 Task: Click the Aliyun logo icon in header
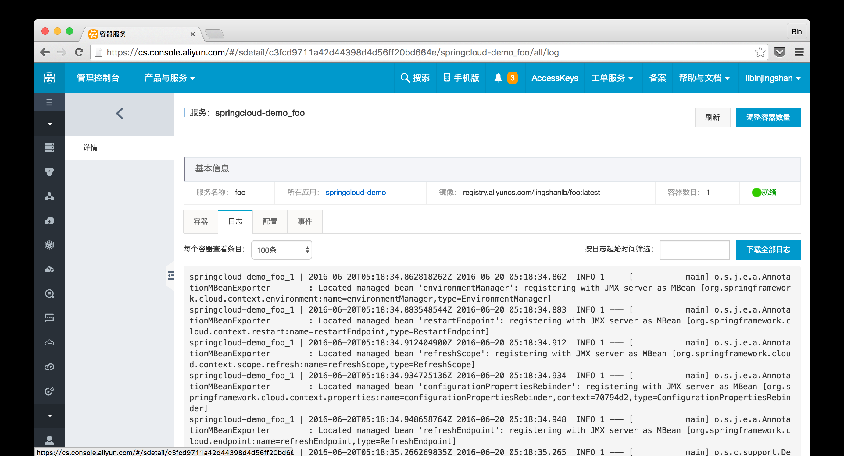(x=49, y=78)
